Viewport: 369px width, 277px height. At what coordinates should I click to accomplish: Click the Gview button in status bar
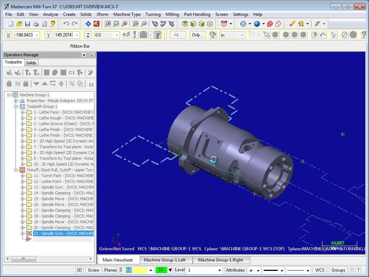coord(93,270)
